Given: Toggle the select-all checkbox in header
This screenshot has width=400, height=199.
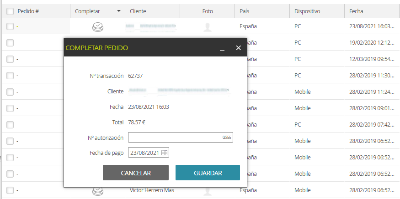Looking at the screenshot, I should (10, 11).
